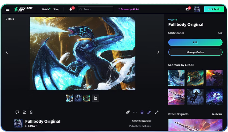Viewport: 228px width, 132px height.
Task: Click the 'Start from $30' text
Action: click(142, 121)
